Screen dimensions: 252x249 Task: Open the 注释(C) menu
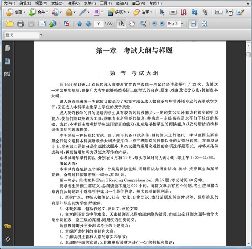[x=73, y=3]
